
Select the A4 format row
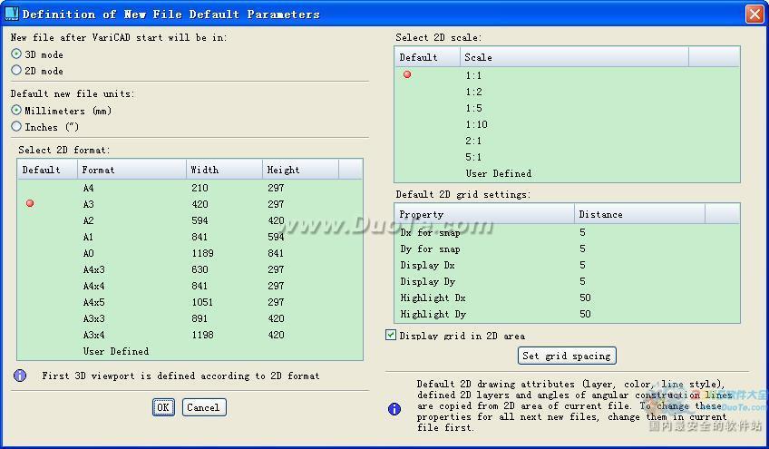190,188
